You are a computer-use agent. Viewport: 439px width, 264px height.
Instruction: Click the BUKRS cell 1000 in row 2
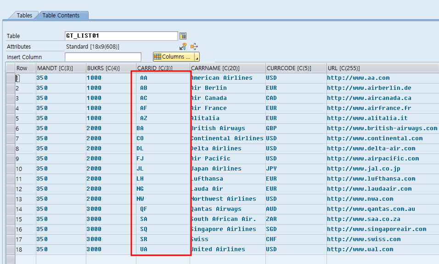111,88
